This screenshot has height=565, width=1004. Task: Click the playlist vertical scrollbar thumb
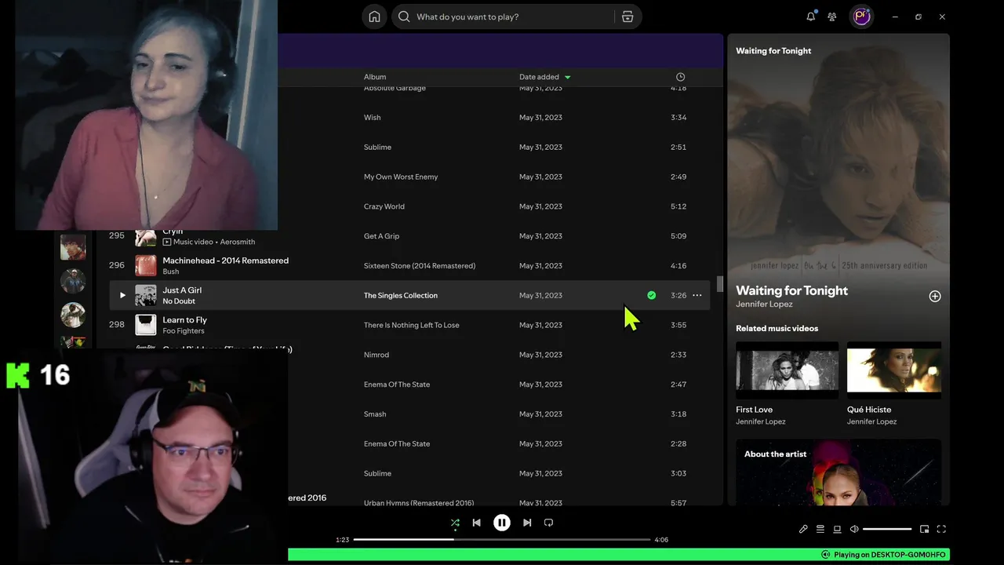(719, 283)
